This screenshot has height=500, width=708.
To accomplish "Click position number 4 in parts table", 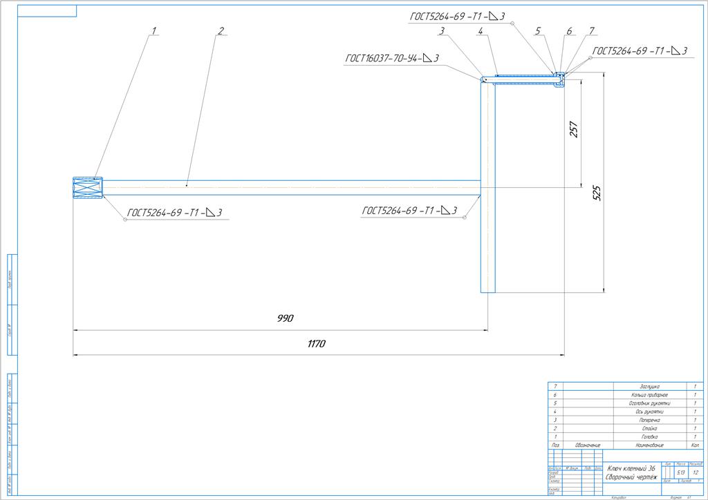I will [555, 412].
